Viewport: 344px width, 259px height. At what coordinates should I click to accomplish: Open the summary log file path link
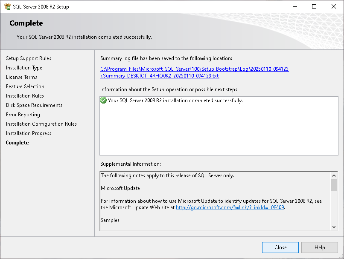(194, 72)
